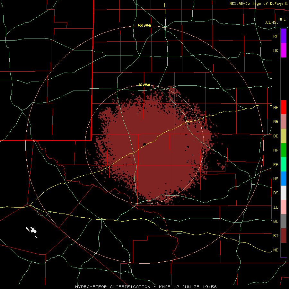Click the "HA" legend label
289x289 pixels.
tap(276, 107)
